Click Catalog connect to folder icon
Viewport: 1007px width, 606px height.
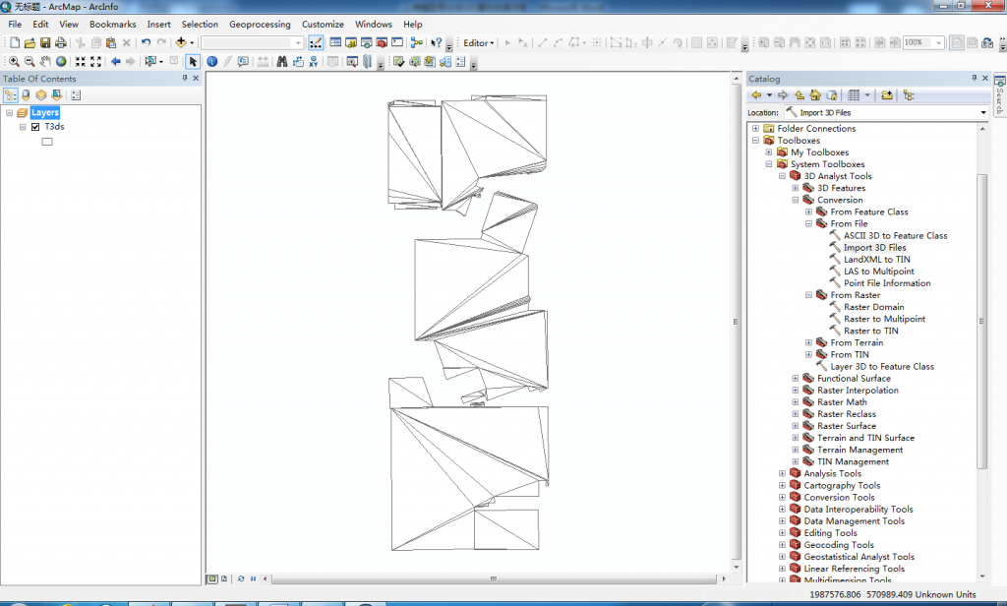tap(887, 95)
